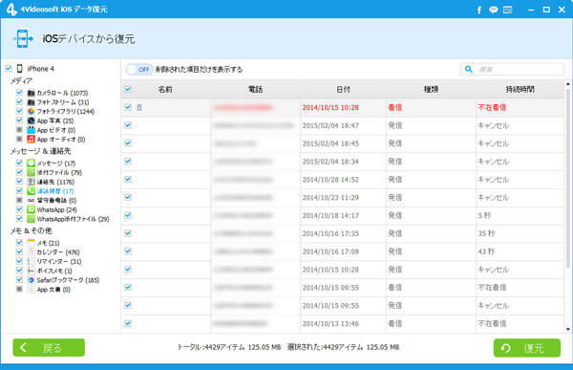
Task: Click the green 戻る back button
Action: pos(49,347)
